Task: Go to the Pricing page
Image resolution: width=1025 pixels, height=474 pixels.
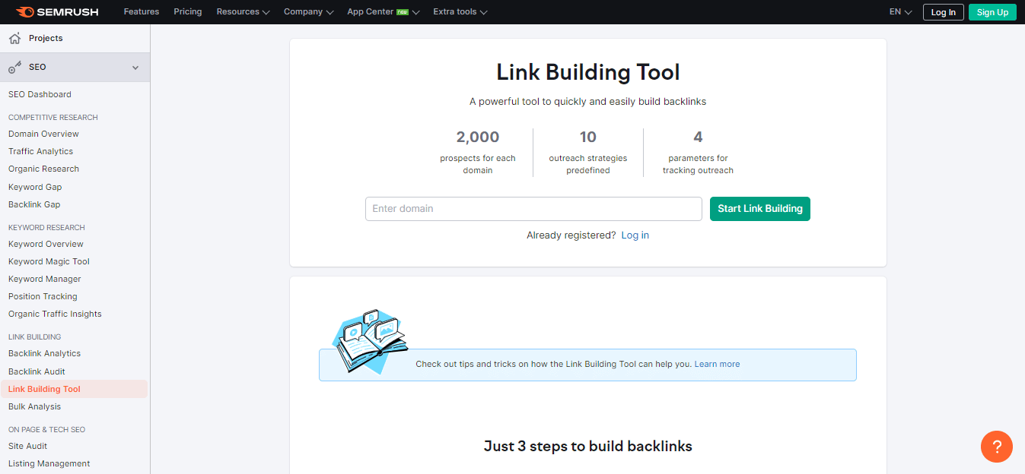Action: [188, 12]
